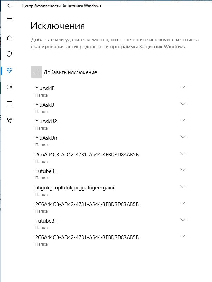Image resolution: width=212 pixels, height=282 pixels.
Task: Open Family options people icon
Action: pyautogui.click(x=9, y=120)
